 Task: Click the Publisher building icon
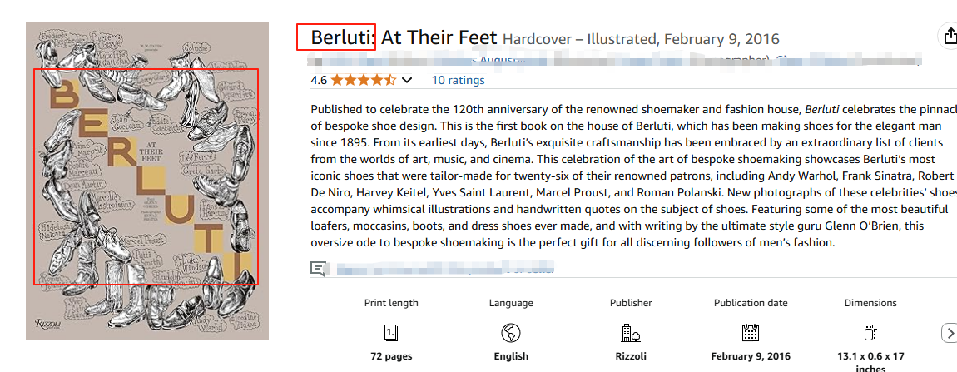point(631,333)
